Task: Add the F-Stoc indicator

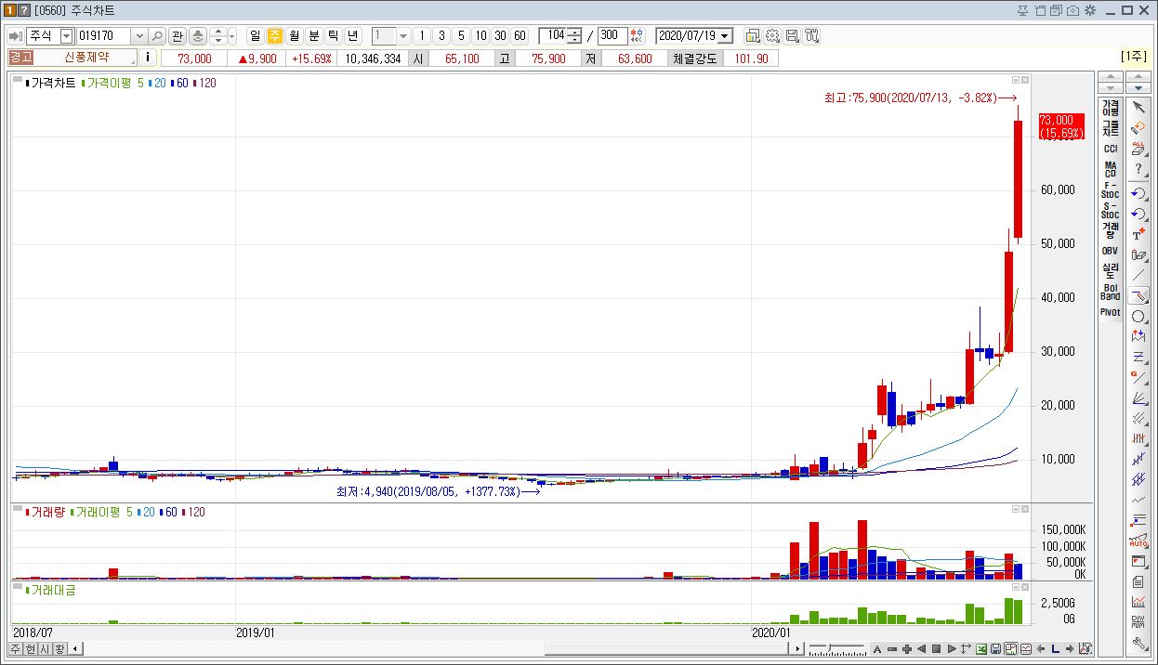Action: click(1111, 189)
